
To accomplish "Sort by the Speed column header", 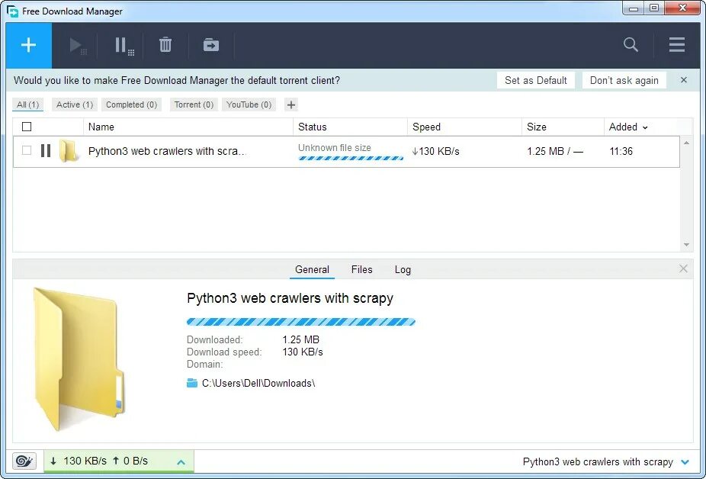I will tap(464, 127).
